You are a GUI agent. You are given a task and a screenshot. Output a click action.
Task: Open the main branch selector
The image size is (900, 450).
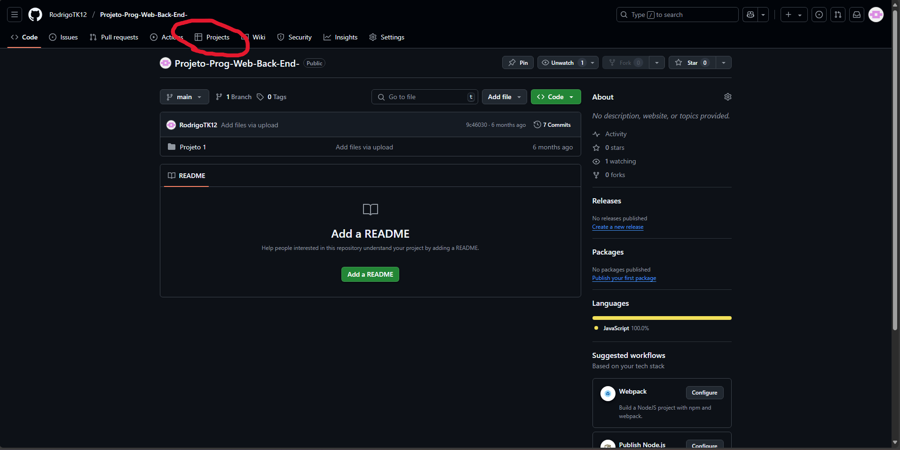point(184,97)
